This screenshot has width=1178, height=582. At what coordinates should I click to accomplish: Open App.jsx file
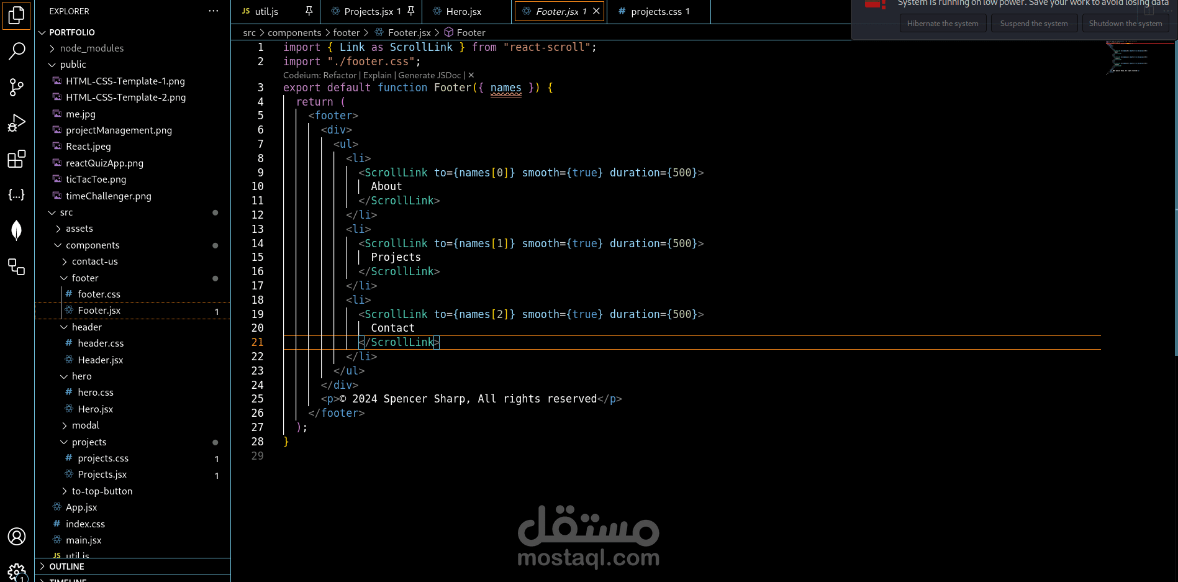point(132,507)
